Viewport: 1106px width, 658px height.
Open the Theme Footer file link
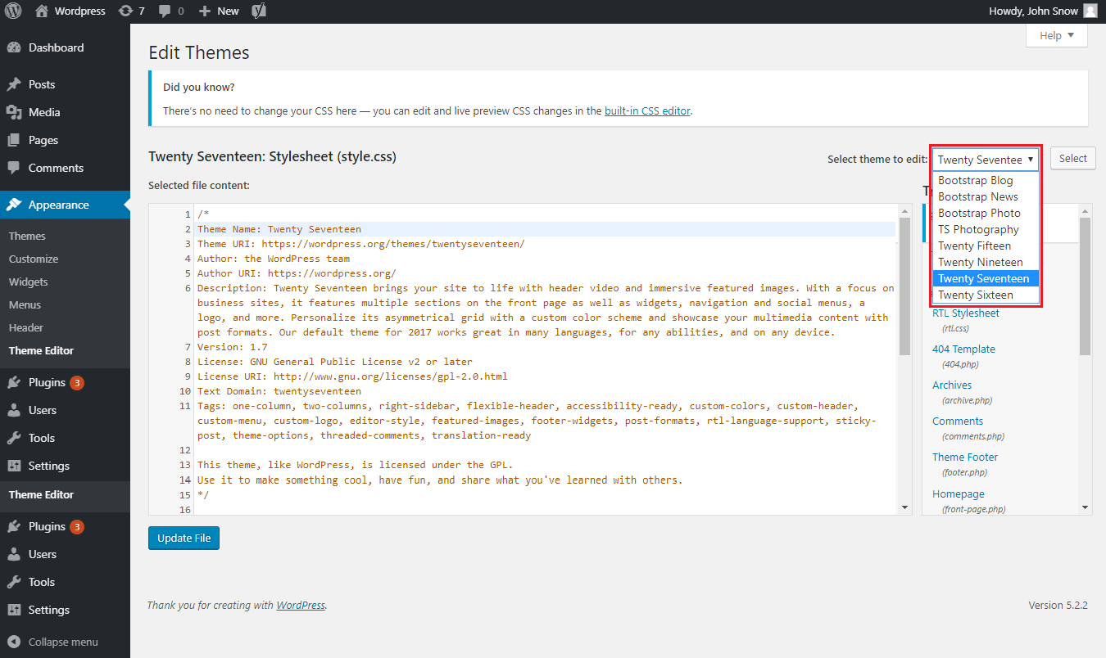965,457
